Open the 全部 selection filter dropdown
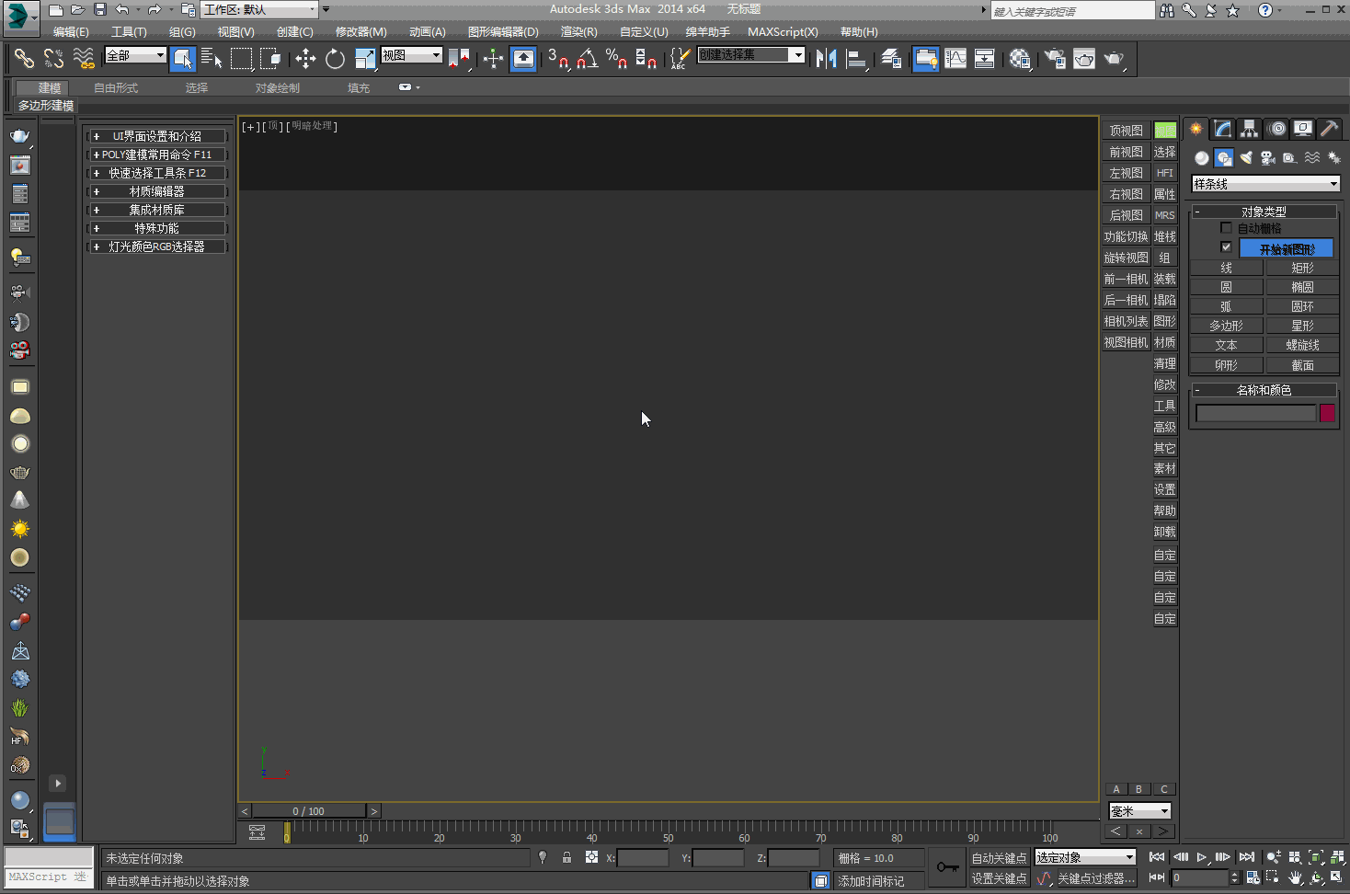Screen dimensions: 1350x894 135,56
